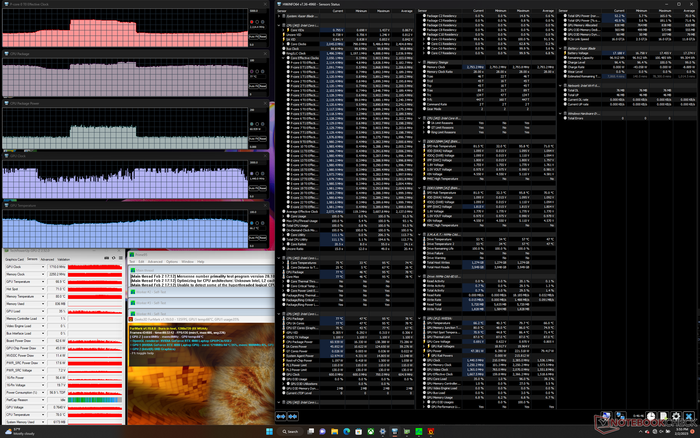Open Microsoft Store from taskbar
The height and width of the screenshot is (438, 700).
click(359, 431)
